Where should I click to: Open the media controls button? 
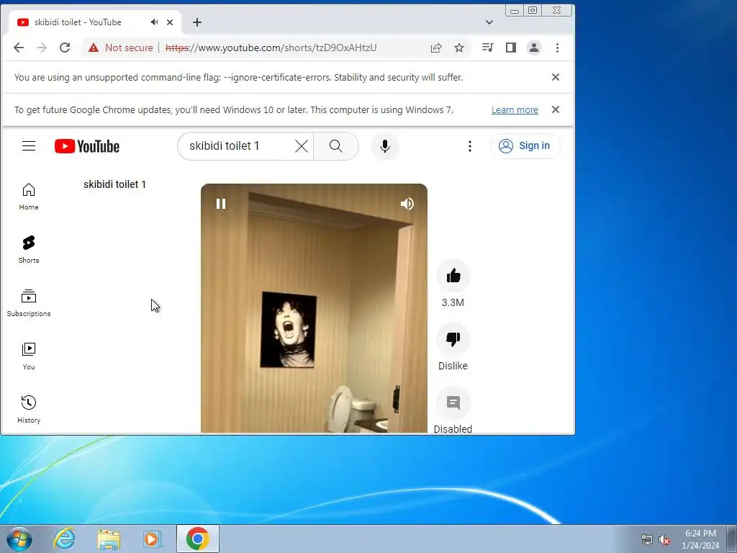click(x=487, y=48)
